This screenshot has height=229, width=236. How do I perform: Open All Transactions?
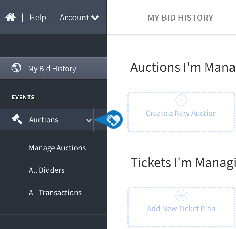(x=55, y=193)
